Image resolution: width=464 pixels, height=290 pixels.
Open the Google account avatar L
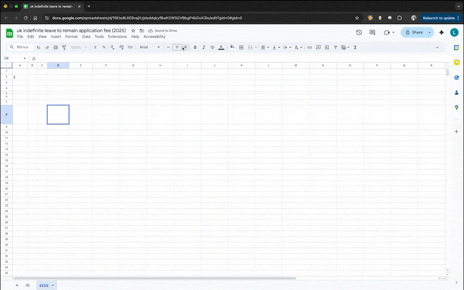454,32
